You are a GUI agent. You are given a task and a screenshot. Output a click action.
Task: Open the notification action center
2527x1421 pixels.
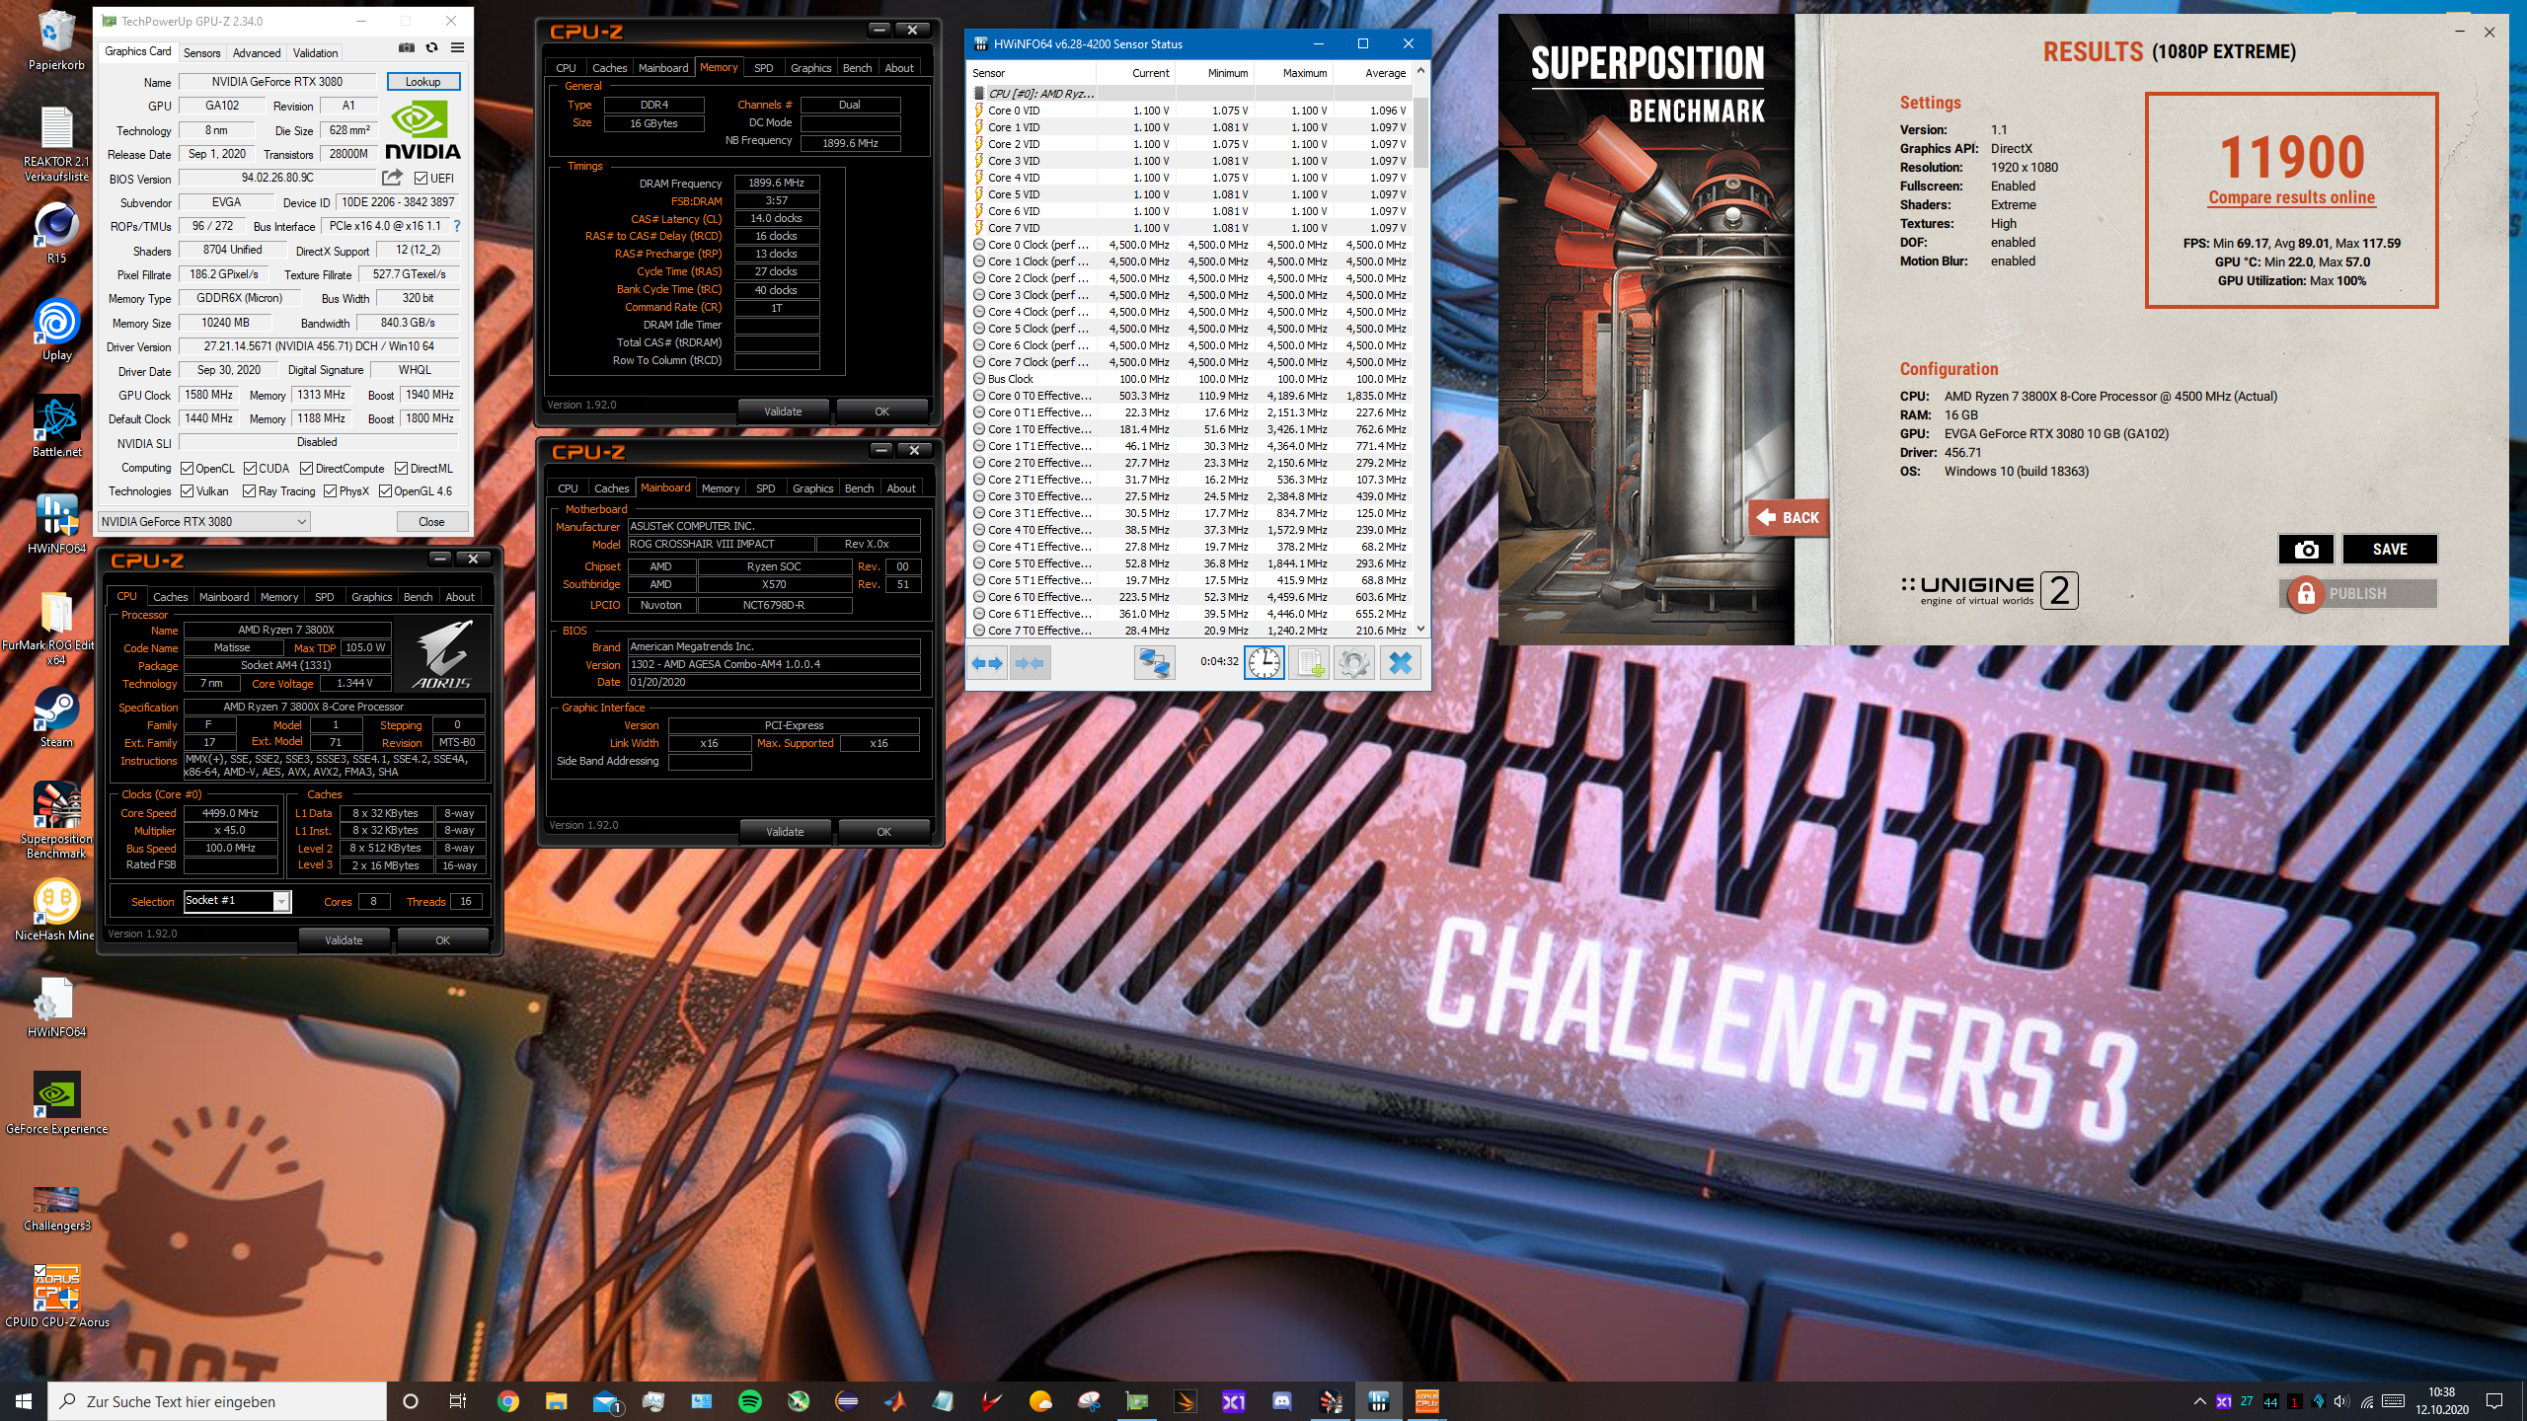point(2494,1401)
